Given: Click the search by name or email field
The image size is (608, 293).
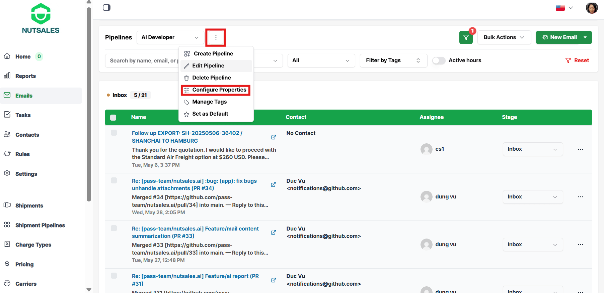Looking at the screenshot, I should coord(143,60).
